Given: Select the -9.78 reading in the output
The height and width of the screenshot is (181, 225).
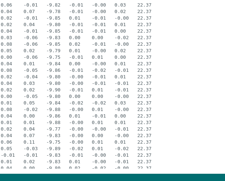Looking at the screenshot, I should 53,12.
